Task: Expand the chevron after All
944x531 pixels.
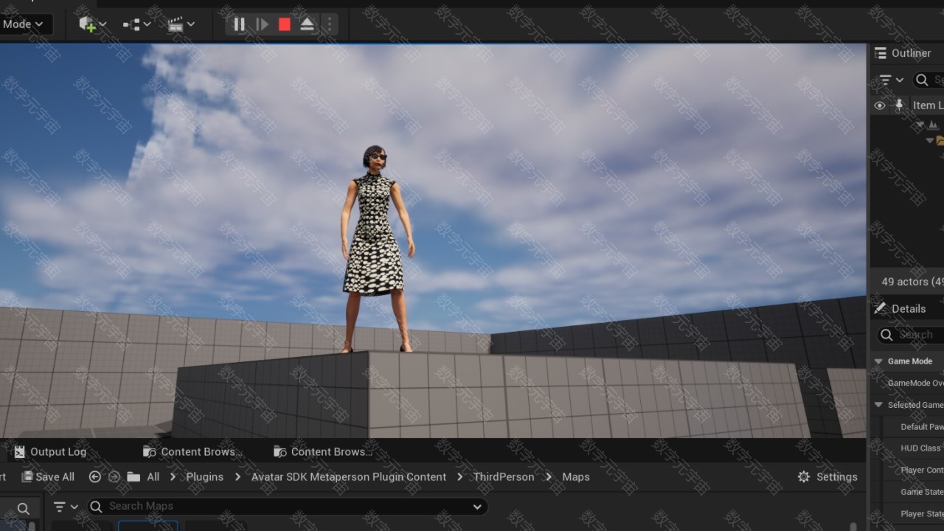Action: point(173,477)
